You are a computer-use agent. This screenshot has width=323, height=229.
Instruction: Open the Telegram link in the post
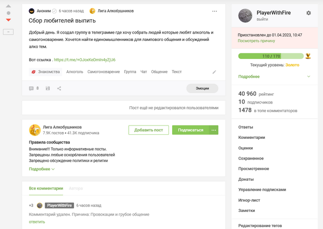point(84,60)
